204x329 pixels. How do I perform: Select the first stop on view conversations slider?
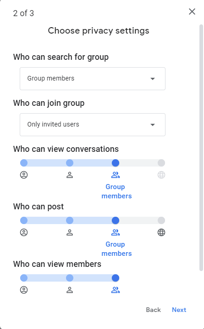tap(24, 163)
